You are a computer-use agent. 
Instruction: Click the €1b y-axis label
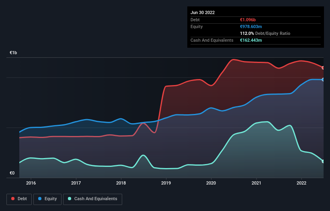point(13,53)
